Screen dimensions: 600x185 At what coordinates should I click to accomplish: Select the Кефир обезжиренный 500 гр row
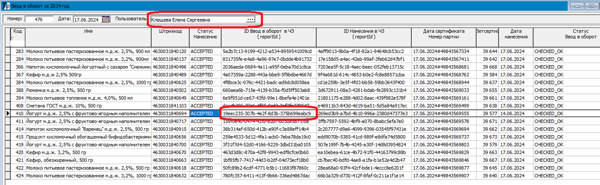click(x=88, y=160)
